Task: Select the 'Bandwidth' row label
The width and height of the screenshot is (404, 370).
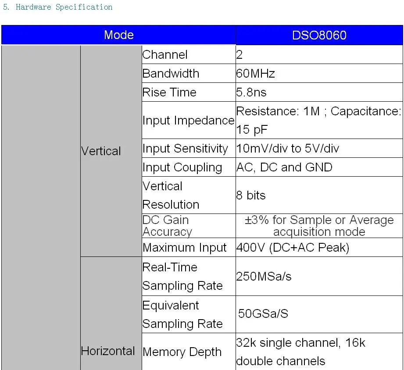Action: (x=171, y=73)
